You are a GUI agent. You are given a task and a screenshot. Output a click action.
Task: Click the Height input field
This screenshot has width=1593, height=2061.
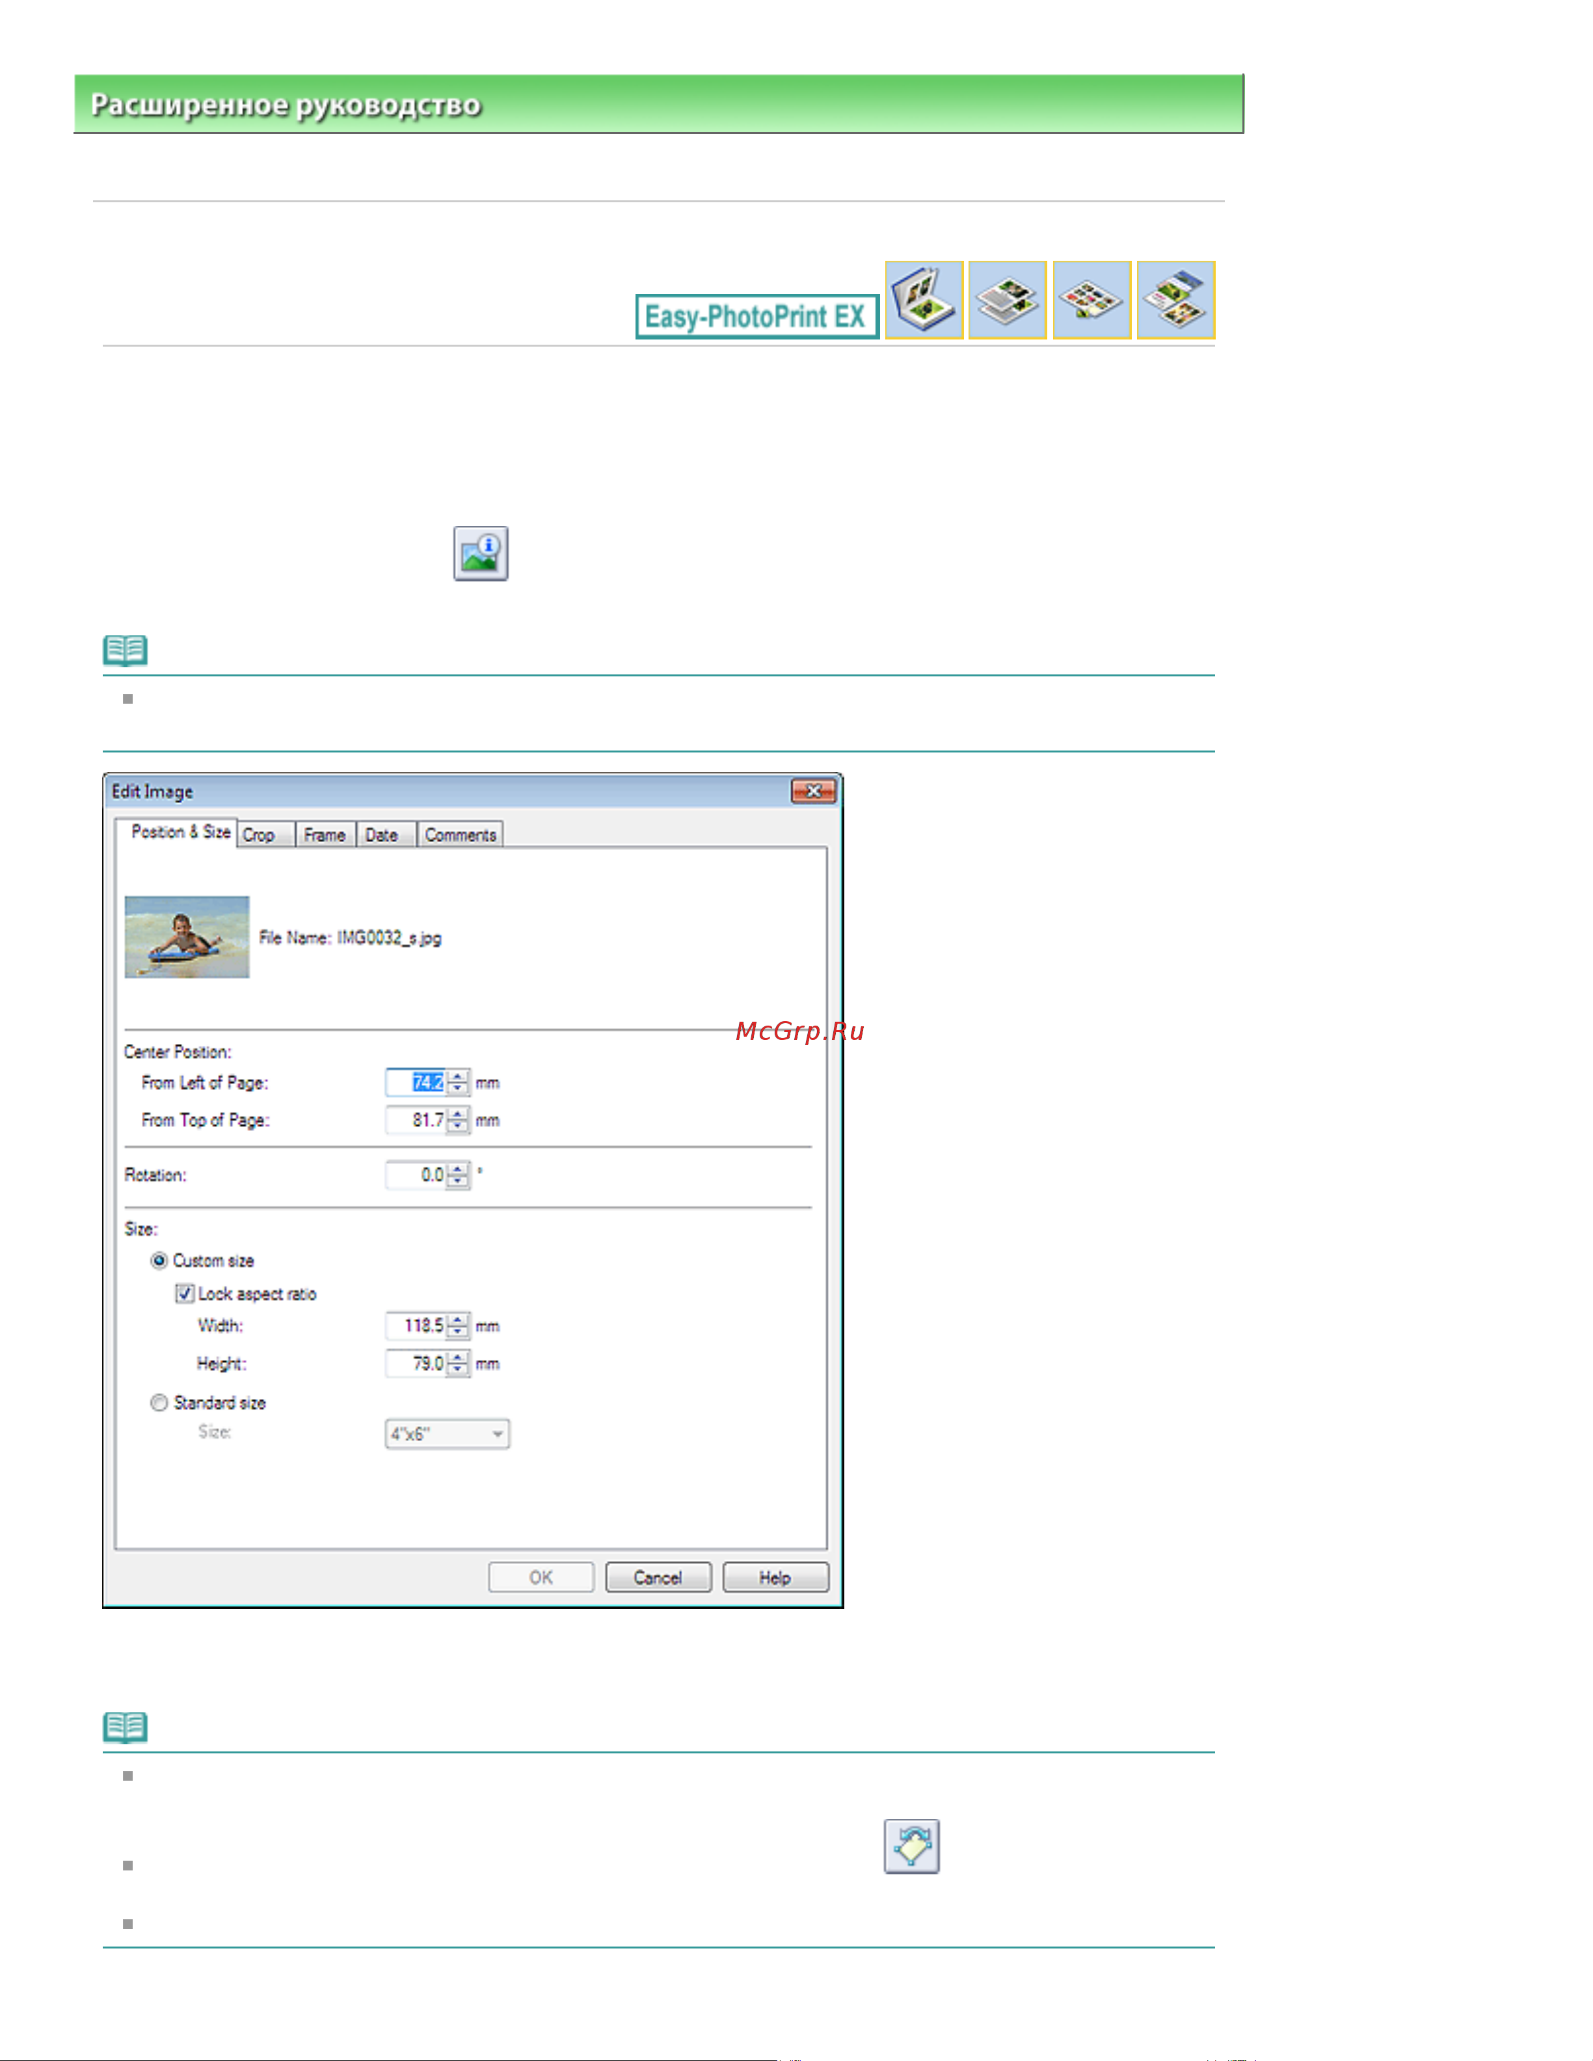(416, 1364)
